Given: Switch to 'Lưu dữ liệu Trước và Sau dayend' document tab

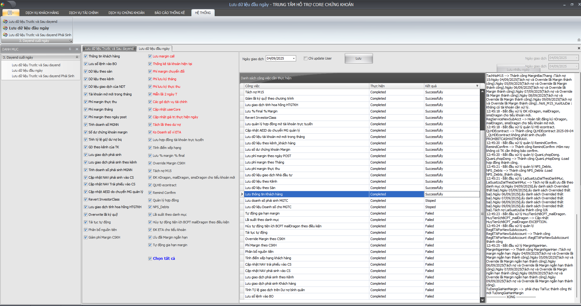Looking at the screenshot, I should click(109, 49).
